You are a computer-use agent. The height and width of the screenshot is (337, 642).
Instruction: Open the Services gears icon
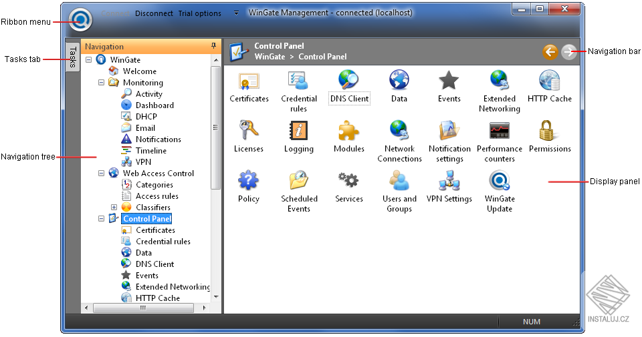(348, 180)
